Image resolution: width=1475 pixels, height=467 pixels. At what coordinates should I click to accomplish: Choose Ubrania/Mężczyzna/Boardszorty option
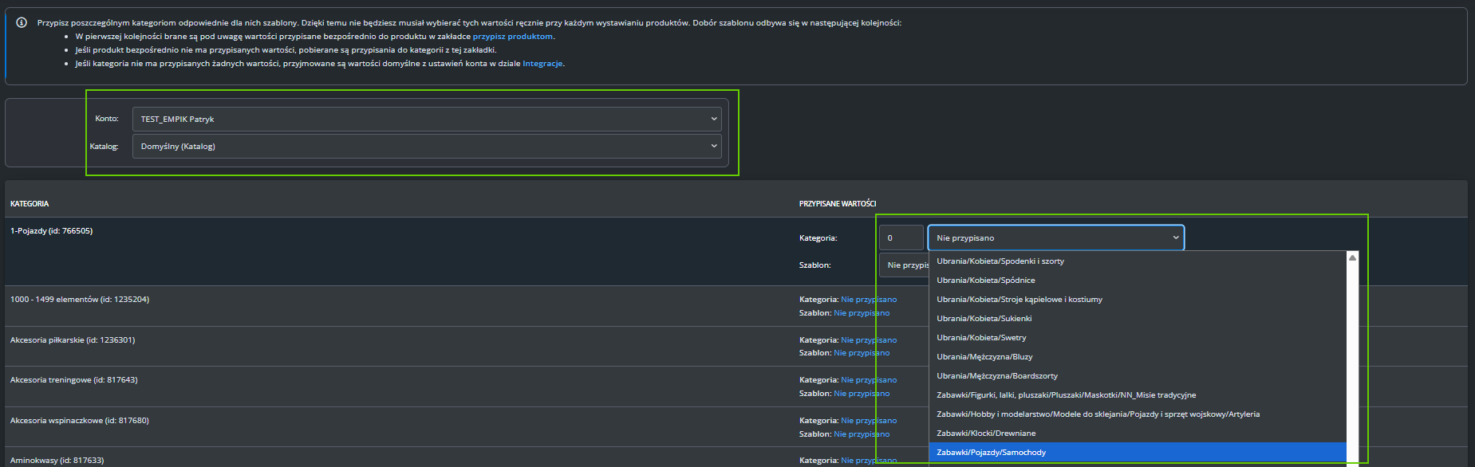tap(996, 375)
